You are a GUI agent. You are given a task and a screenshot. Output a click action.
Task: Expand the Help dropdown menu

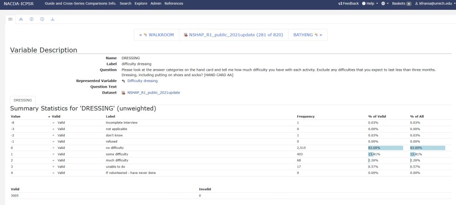pyautogui.click(x=370, y=4)
